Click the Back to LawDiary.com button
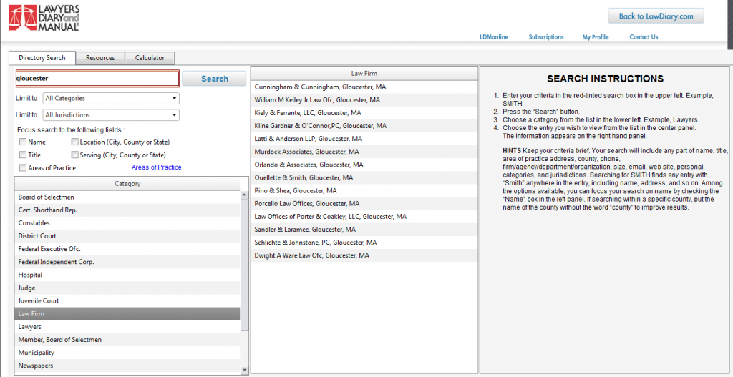 tap(656, 16)
